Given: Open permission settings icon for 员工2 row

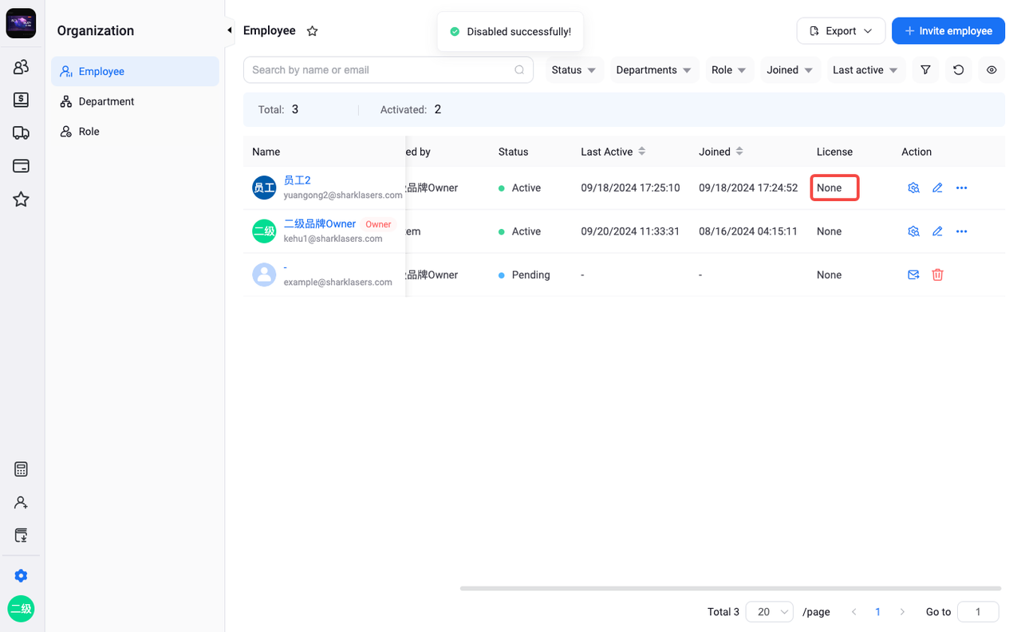Looking at the screenshot, I should point(914,188).
